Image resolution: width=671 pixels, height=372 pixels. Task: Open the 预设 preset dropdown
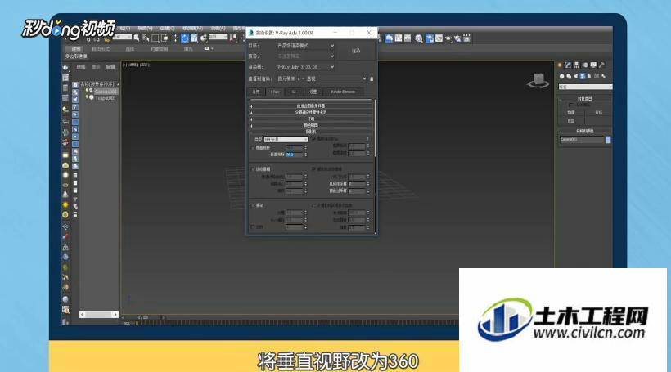tap(305, 56)
